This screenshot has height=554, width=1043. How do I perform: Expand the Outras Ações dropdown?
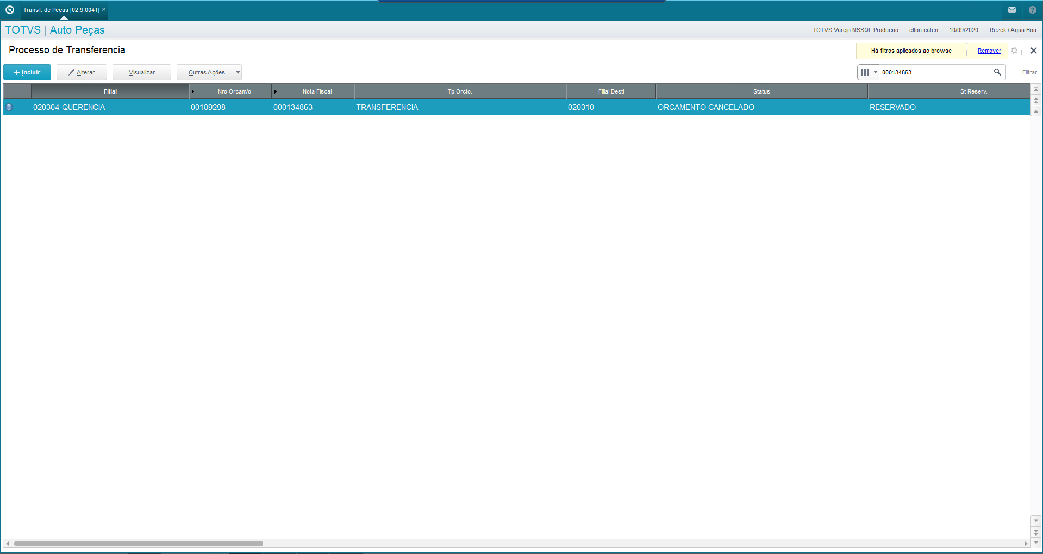[238, 72]
